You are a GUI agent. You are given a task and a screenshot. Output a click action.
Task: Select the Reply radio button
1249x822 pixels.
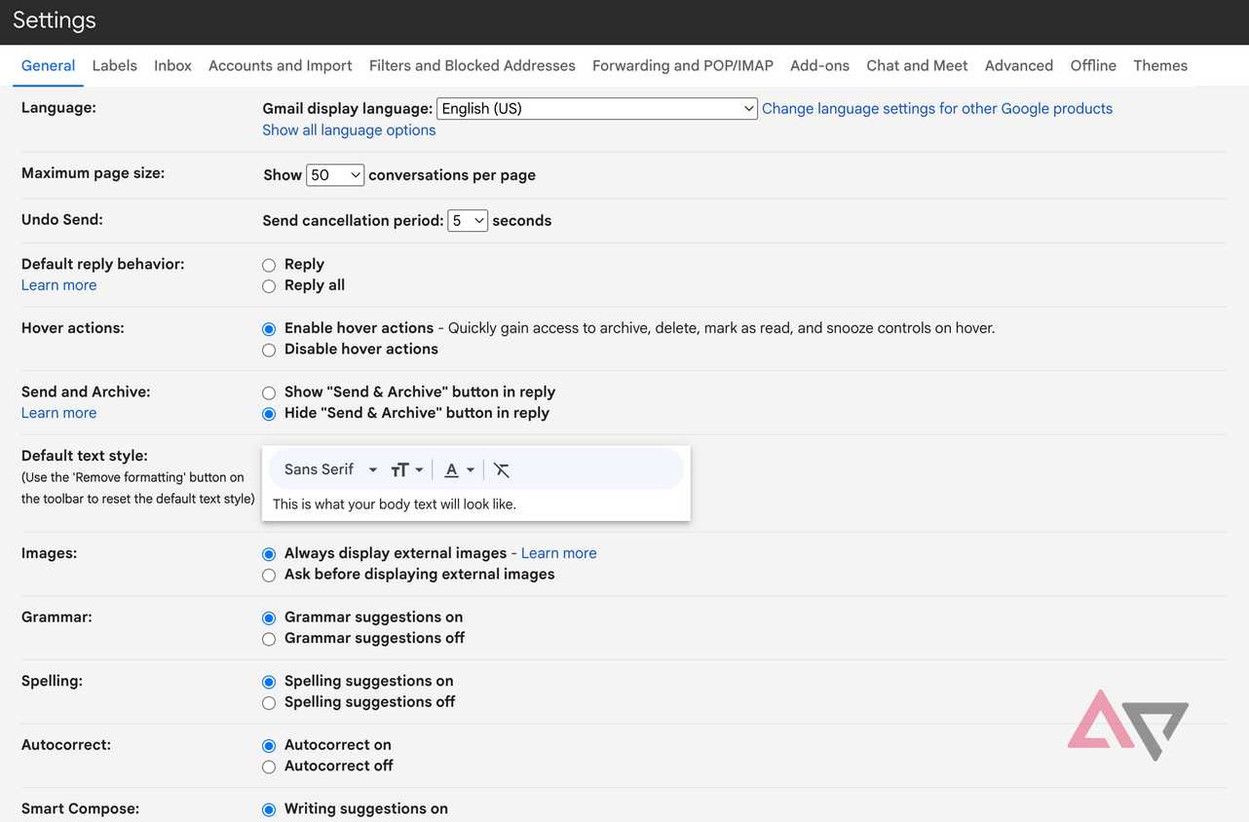(269, 265)
